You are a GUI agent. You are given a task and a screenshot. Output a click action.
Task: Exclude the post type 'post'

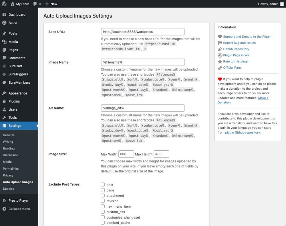coord(103,184)
